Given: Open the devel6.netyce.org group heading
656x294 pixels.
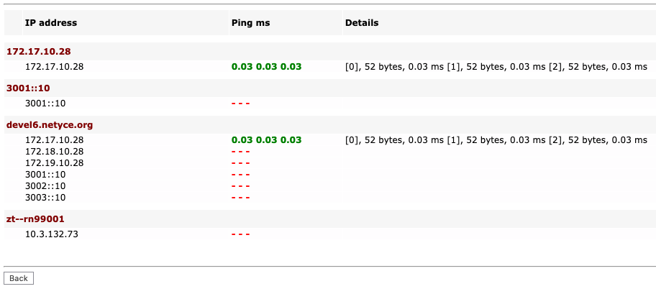Looking at the screenshot, I should [x=50, y=125].
